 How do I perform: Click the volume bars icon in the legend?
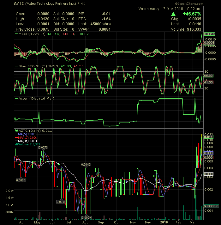(16, 144)
